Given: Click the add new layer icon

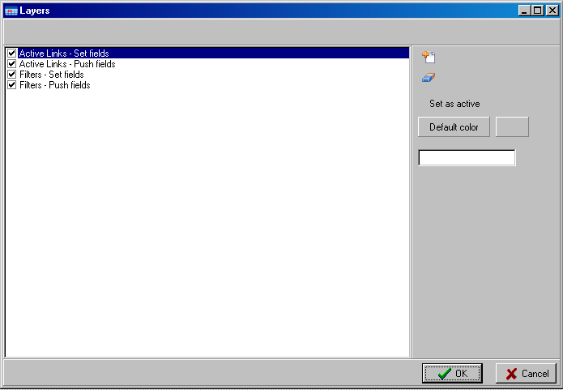Looking at the screenshot, I should tap(429, 57).
